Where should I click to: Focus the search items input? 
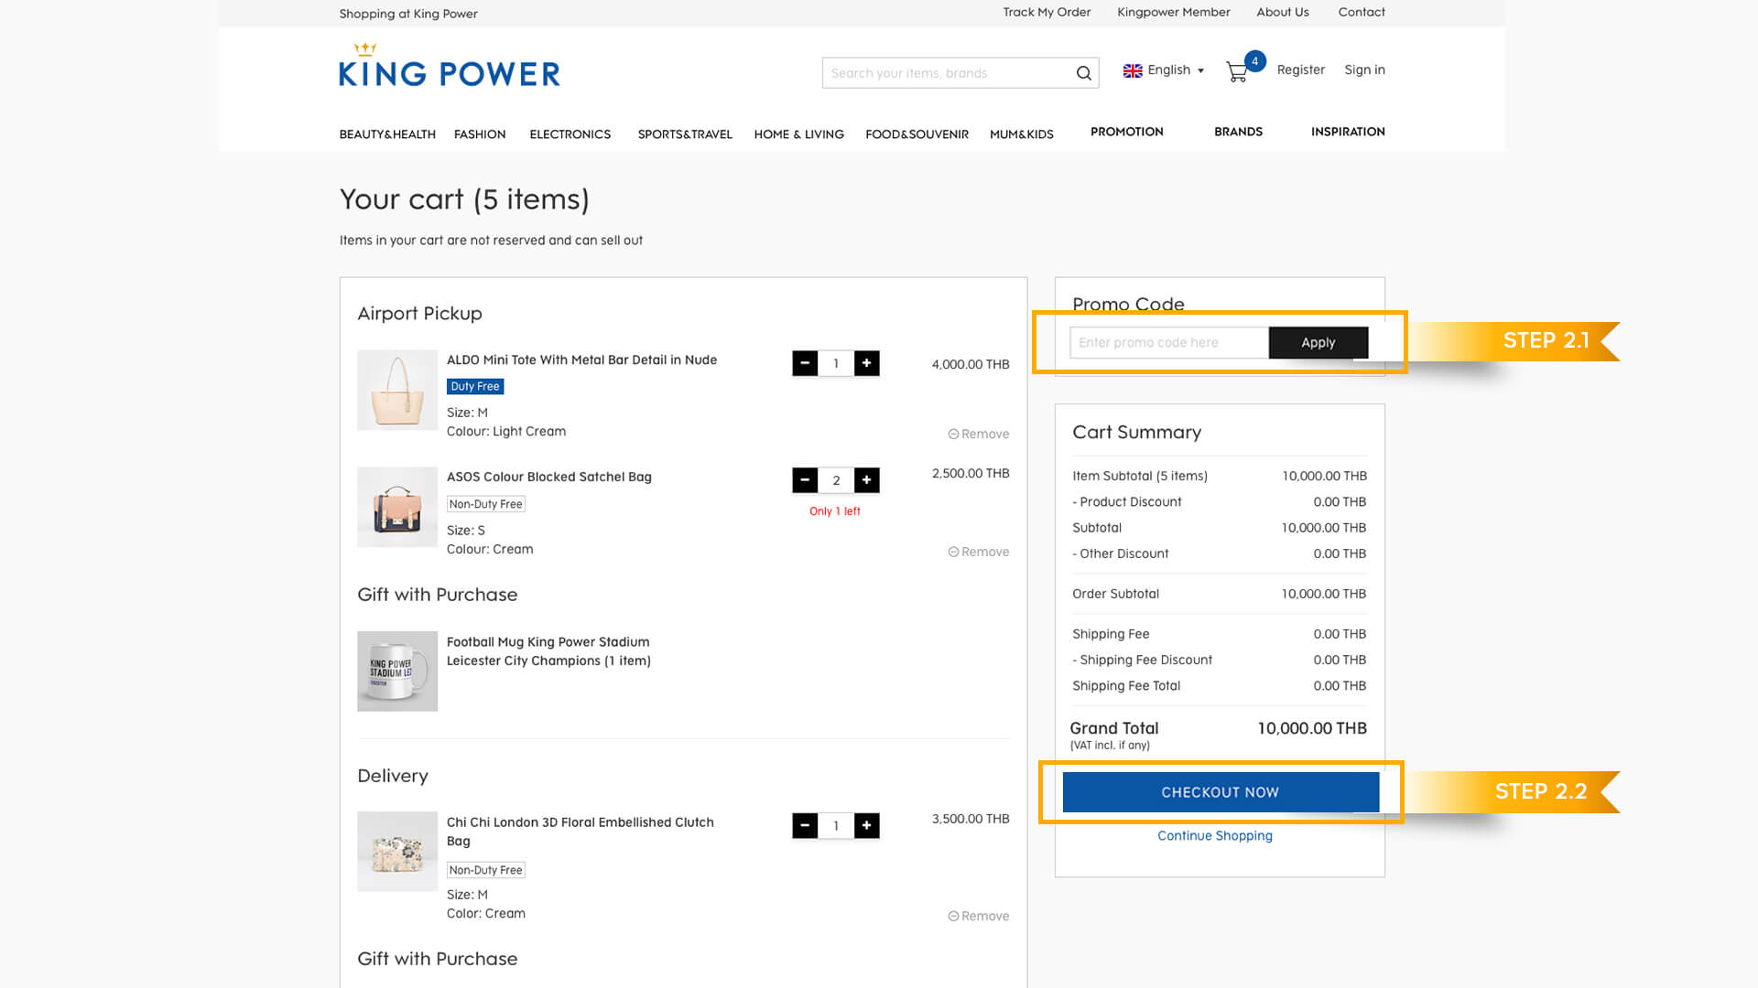pyautogui.click(x=948, y=73)
